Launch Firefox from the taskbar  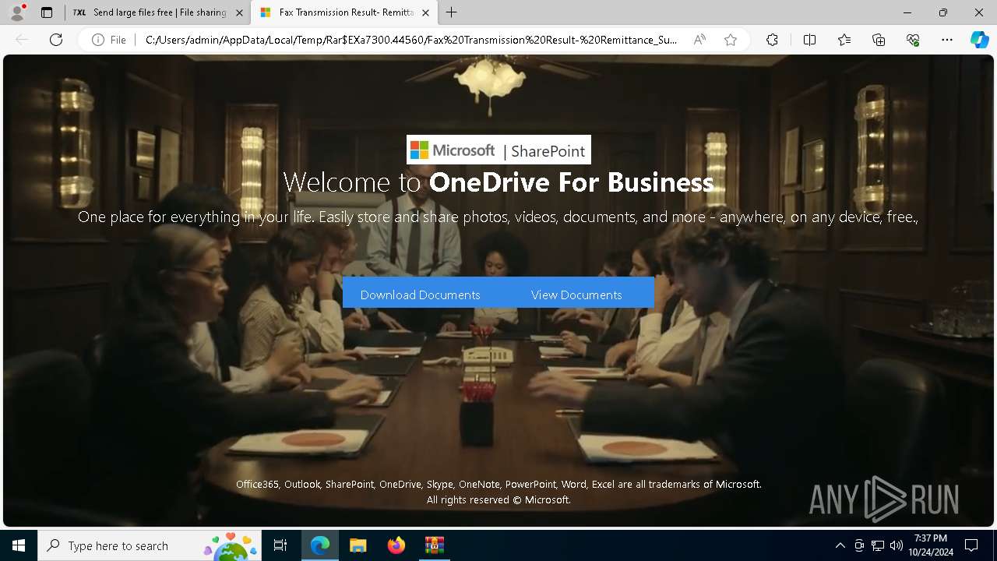click(396, 545)
